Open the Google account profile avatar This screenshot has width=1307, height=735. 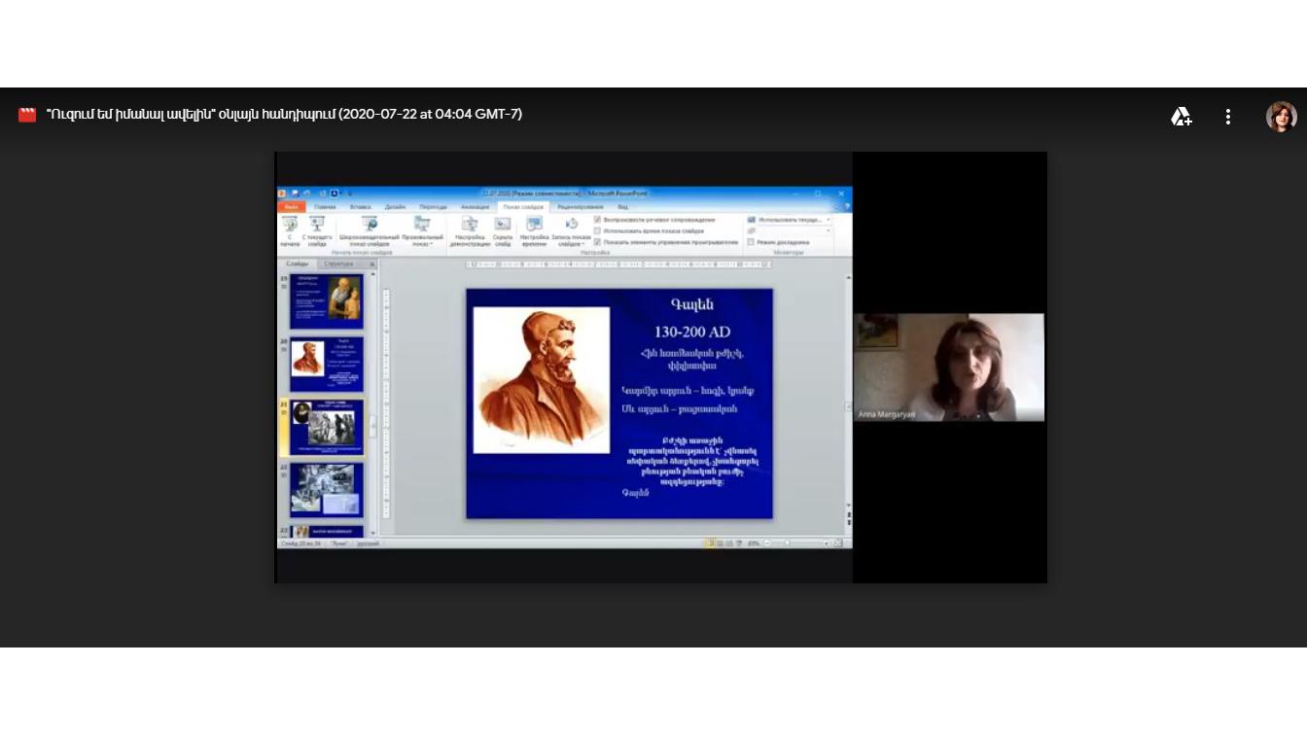point(1281,117)
